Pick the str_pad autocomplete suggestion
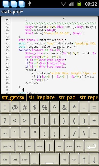99x166 pixels. (67, 98)
